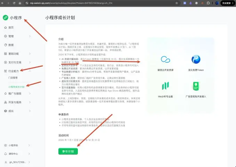The height and width of the screenshot is (167, 236).
Task: Click the 成长 icon in the sidebar
Action: 6,111
